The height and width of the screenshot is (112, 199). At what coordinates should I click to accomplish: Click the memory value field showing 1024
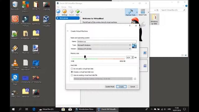(129, 58)
